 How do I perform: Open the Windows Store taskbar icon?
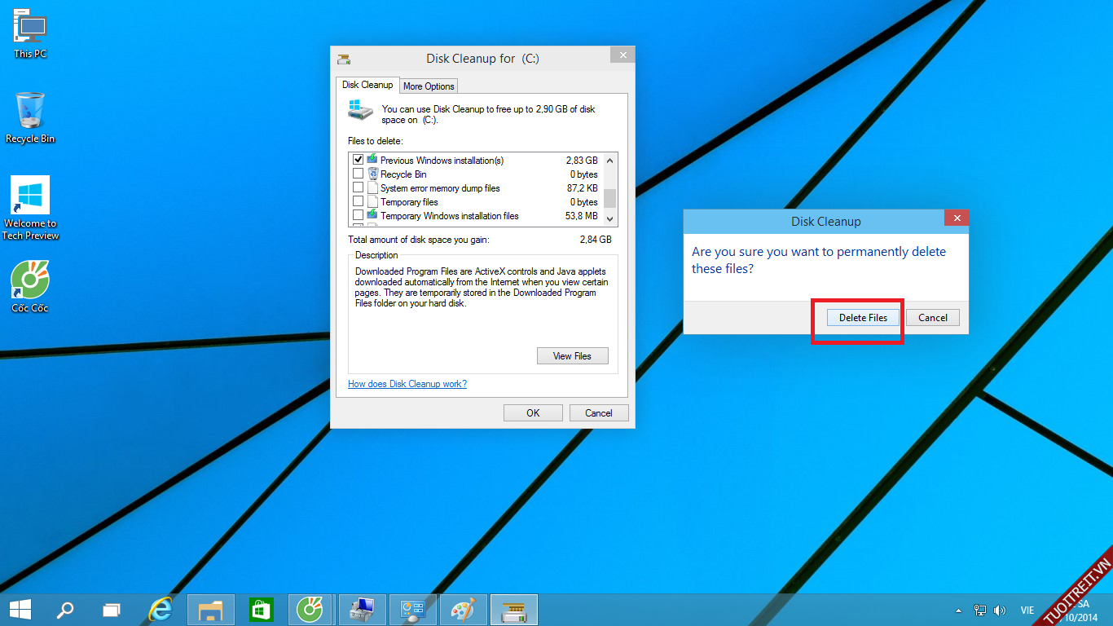coord(261,610)
